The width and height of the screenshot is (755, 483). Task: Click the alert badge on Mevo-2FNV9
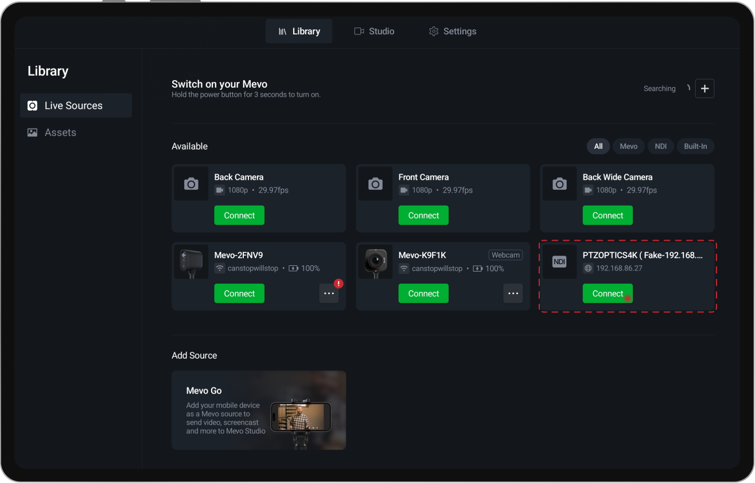(x=338, y=283)
